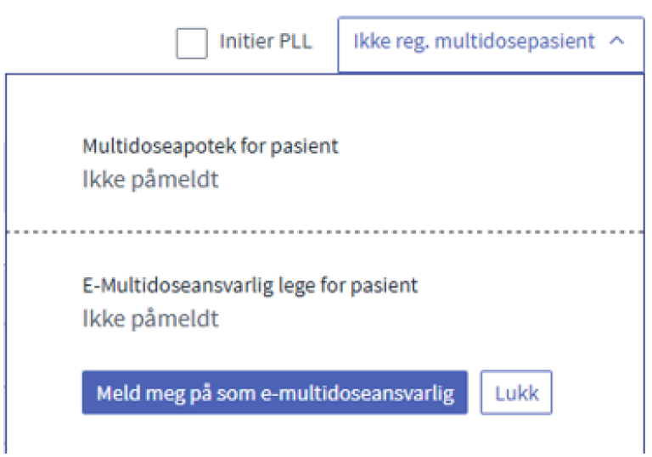Click the word multidosepasient in the dropdown header
The height and width of the screenshot is (457, 652).
tap(514, 42)
